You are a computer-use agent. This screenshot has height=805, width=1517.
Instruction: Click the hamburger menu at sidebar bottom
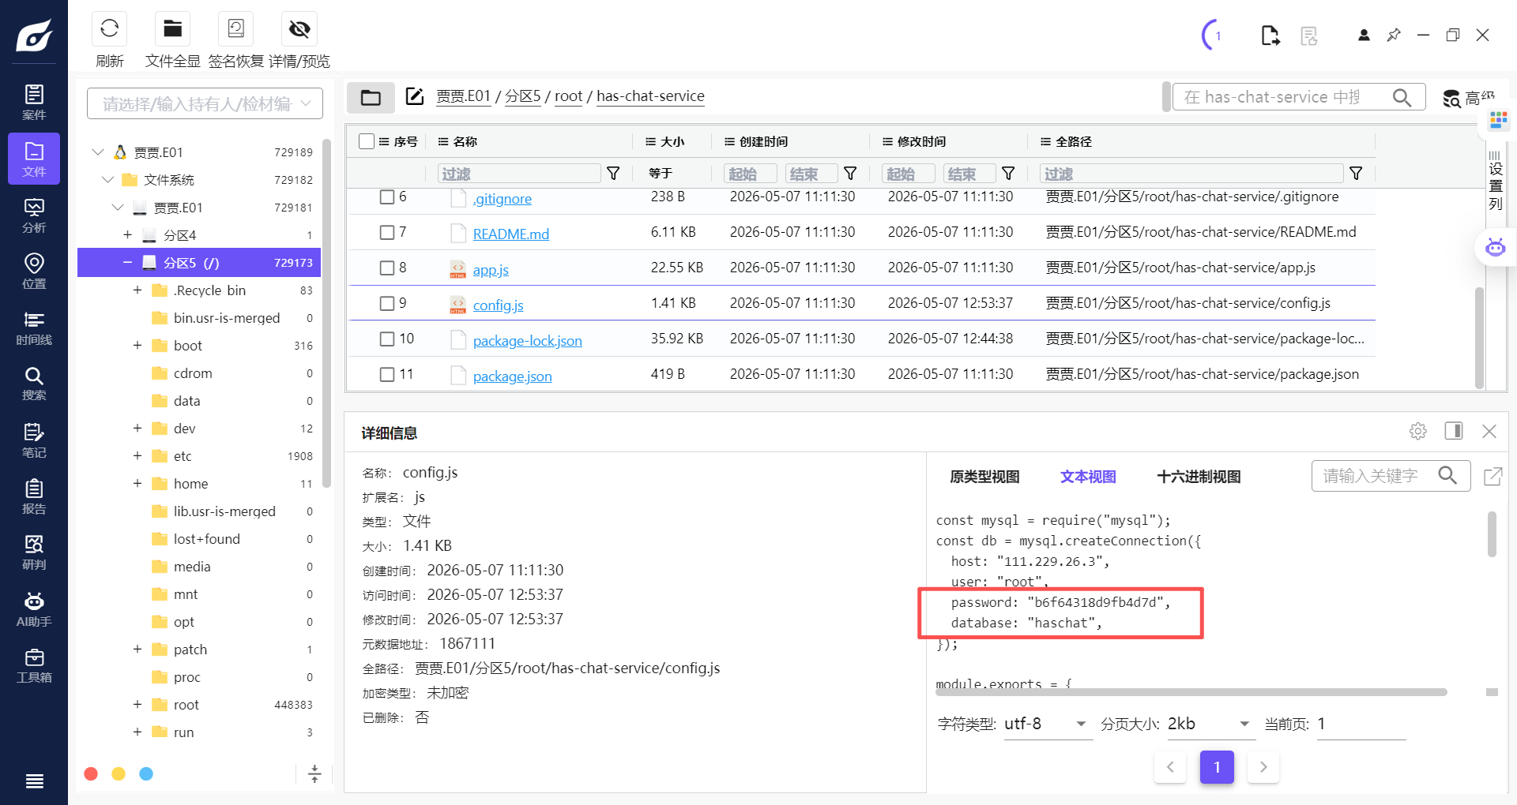click(34, 781)
